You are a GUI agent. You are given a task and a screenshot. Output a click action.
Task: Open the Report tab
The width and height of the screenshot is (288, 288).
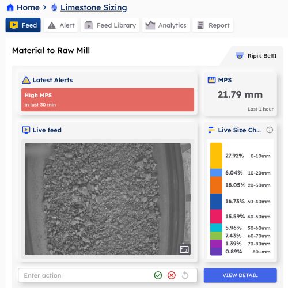click(213, 25)
